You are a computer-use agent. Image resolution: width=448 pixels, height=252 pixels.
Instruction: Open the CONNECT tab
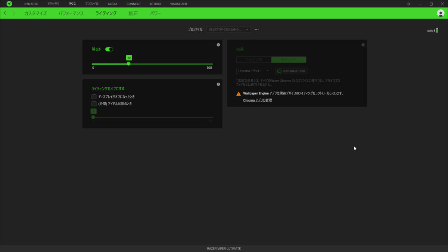click(134, 4)
